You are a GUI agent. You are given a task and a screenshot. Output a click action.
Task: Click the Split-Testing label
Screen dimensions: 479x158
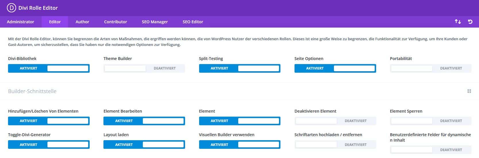click(211, 59)
